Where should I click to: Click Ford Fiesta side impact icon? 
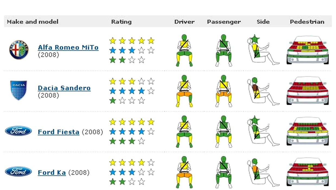point(263,131)
